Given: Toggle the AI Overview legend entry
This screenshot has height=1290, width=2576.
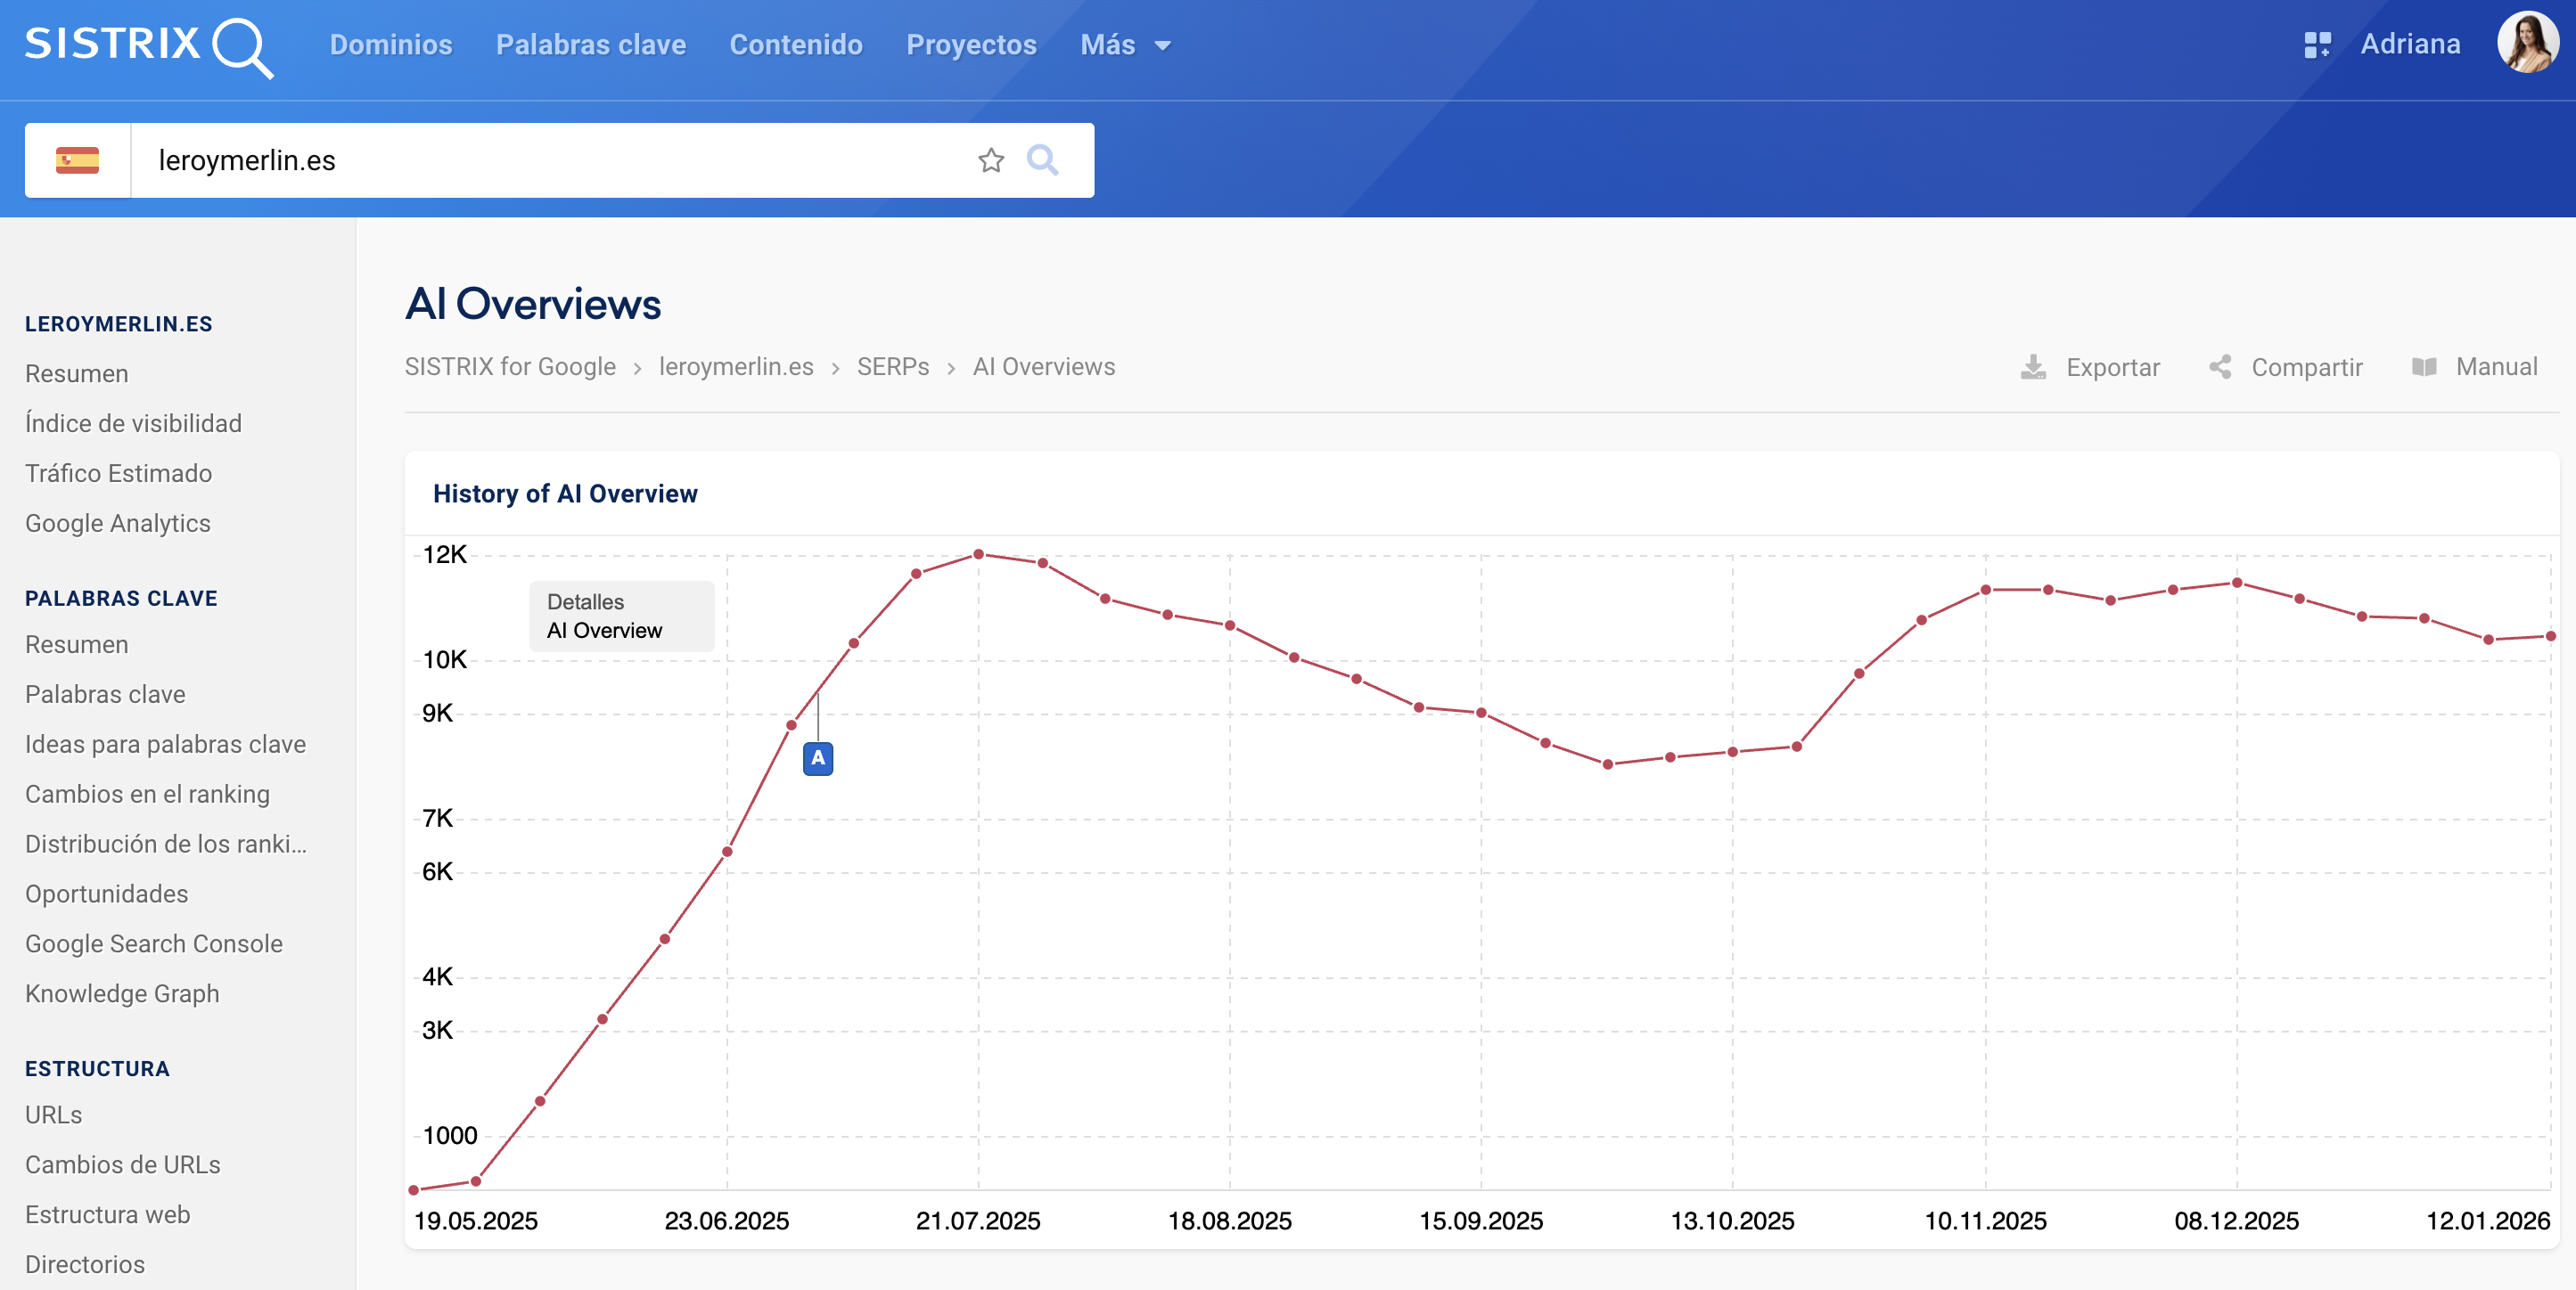Looking at the screenshot, I should click(604, 631).
